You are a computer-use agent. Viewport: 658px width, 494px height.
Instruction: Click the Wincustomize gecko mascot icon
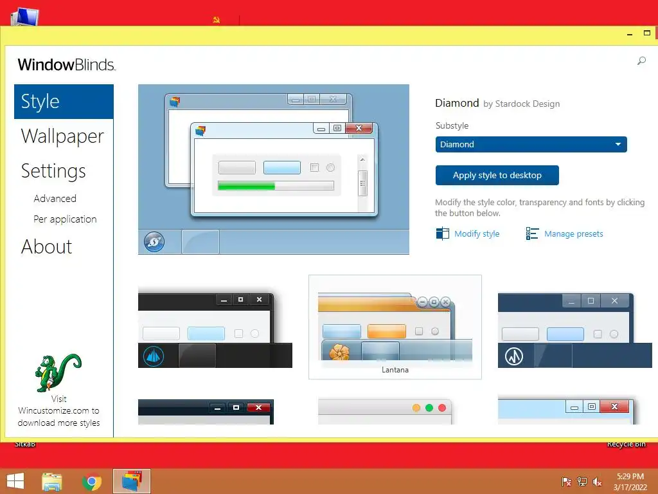click(58, 372)
